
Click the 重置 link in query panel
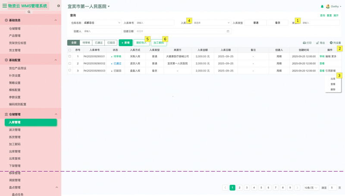[329, 16]
